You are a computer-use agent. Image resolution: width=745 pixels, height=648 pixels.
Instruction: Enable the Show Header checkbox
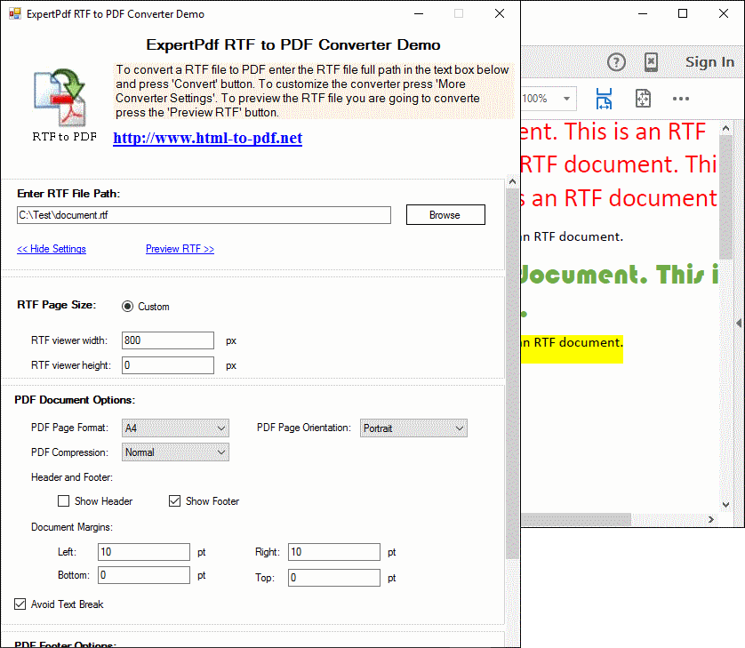tap(64, 500)
